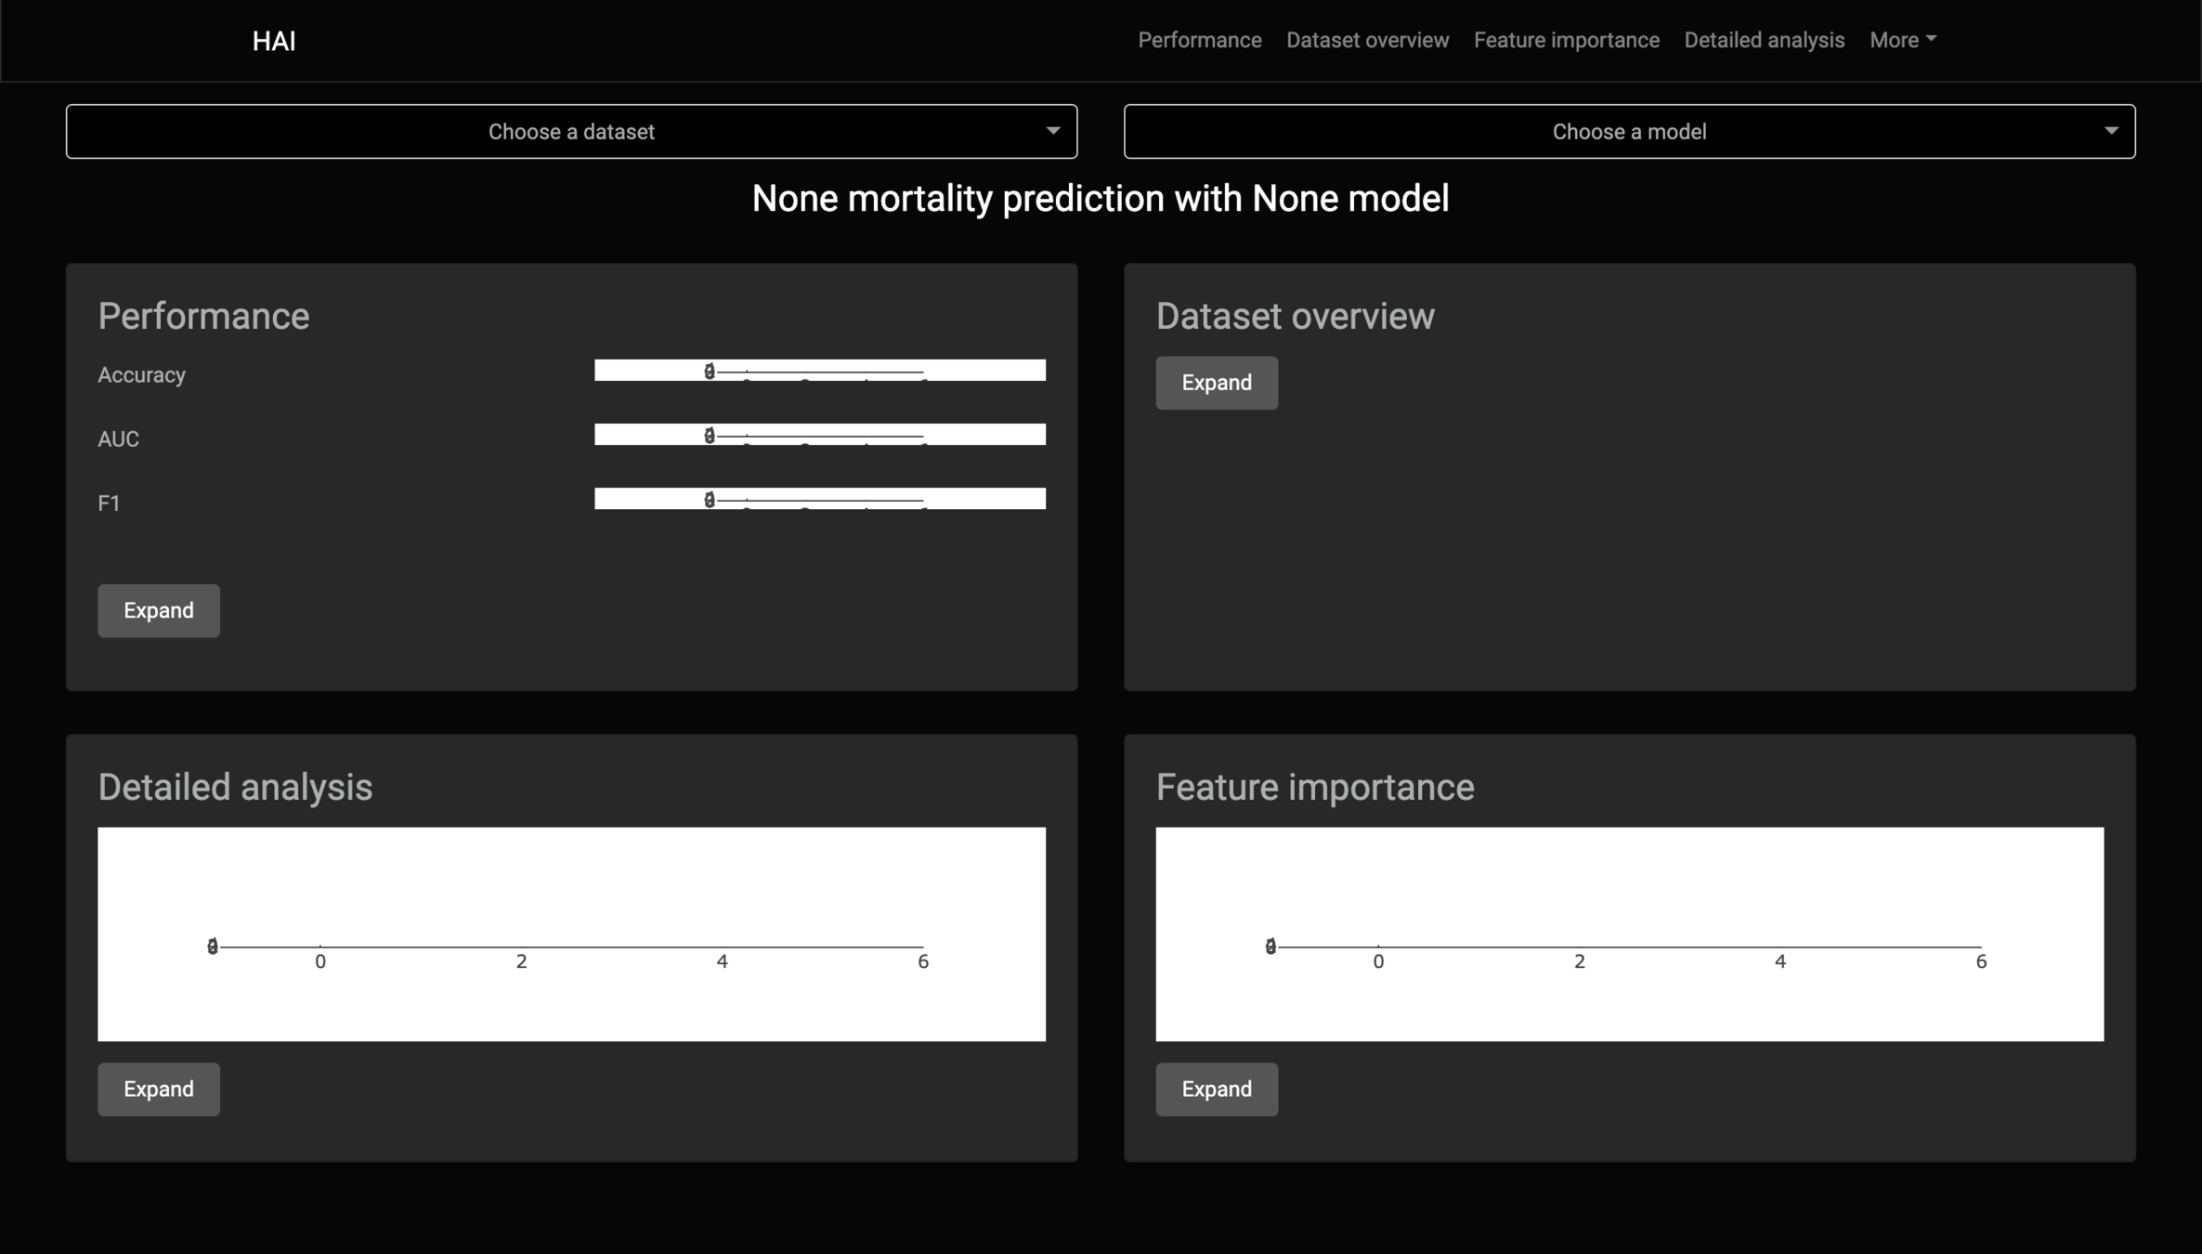Click the Feature importance plot area
Image resolution: width=2202 pixels, height=1254 pixels.
pos(1628,934)
